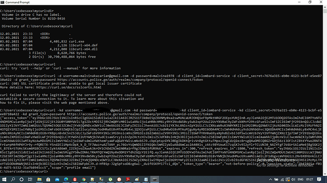Viewport: 327px width, 183px height.
Task: Open taskbar Search magnifier
Action: 13,180
